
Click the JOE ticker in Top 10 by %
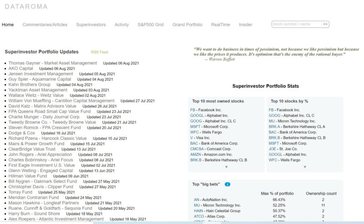pos(272,148)
